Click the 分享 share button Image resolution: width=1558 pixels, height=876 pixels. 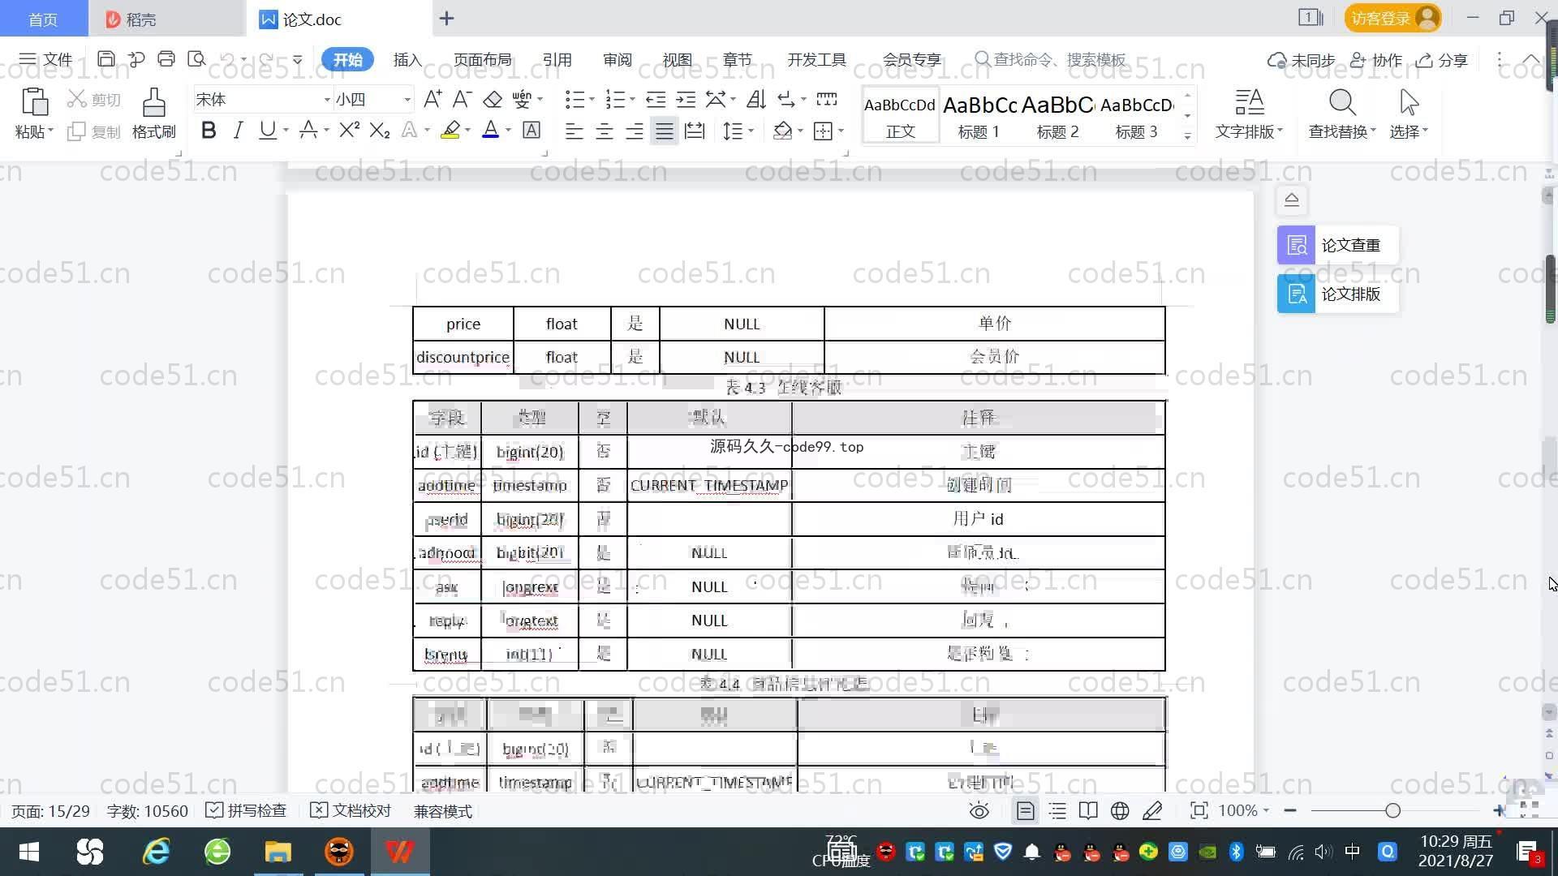click(1442, 60)
